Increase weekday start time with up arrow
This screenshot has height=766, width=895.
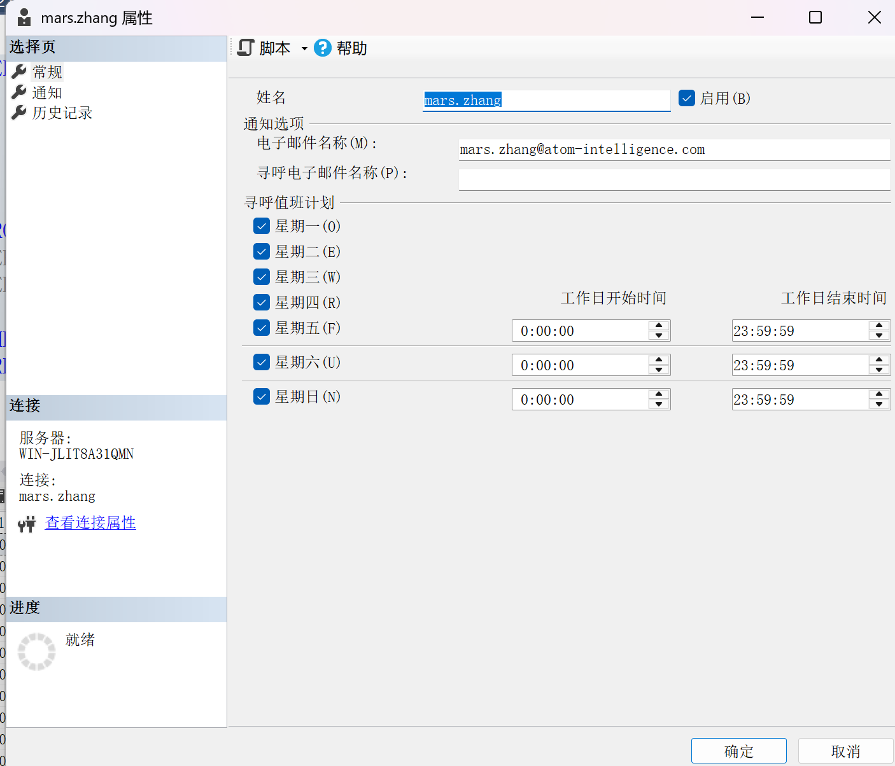pos(659,326)
